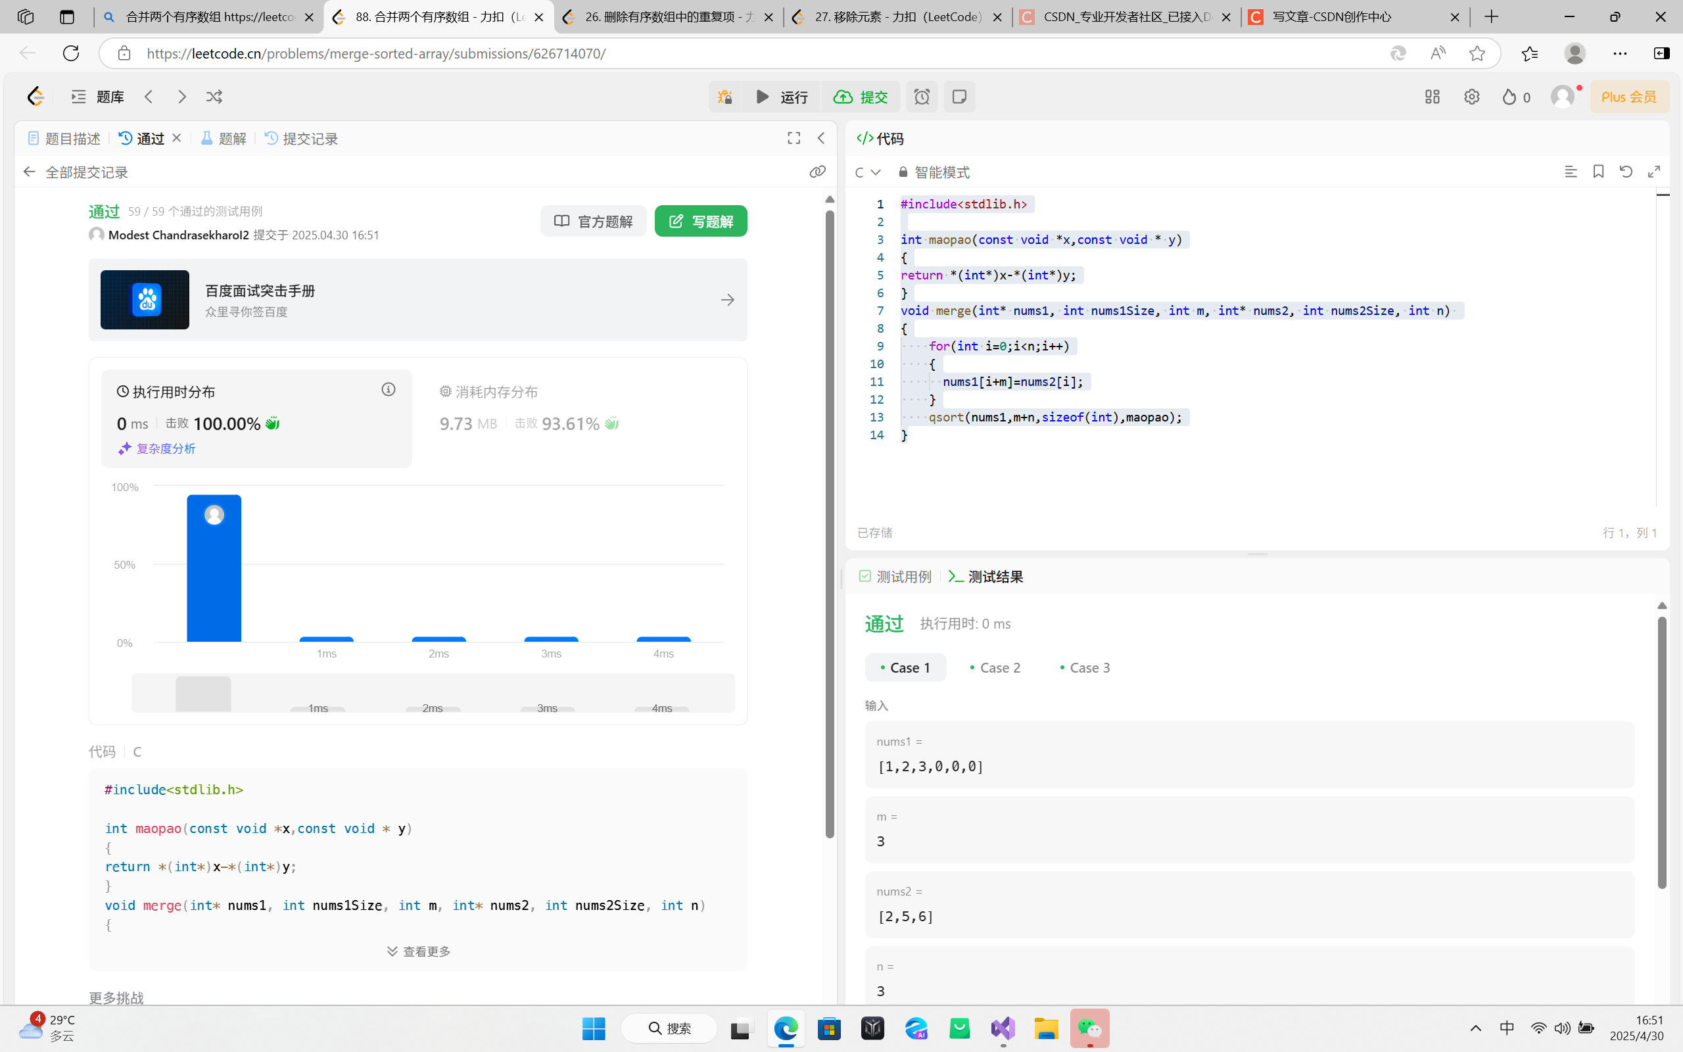Image resolution: width=1683 pixels, height=1052 pixels.
Task: Click the format code icon
Action: pyautogui.click(x=1571, y=172)
